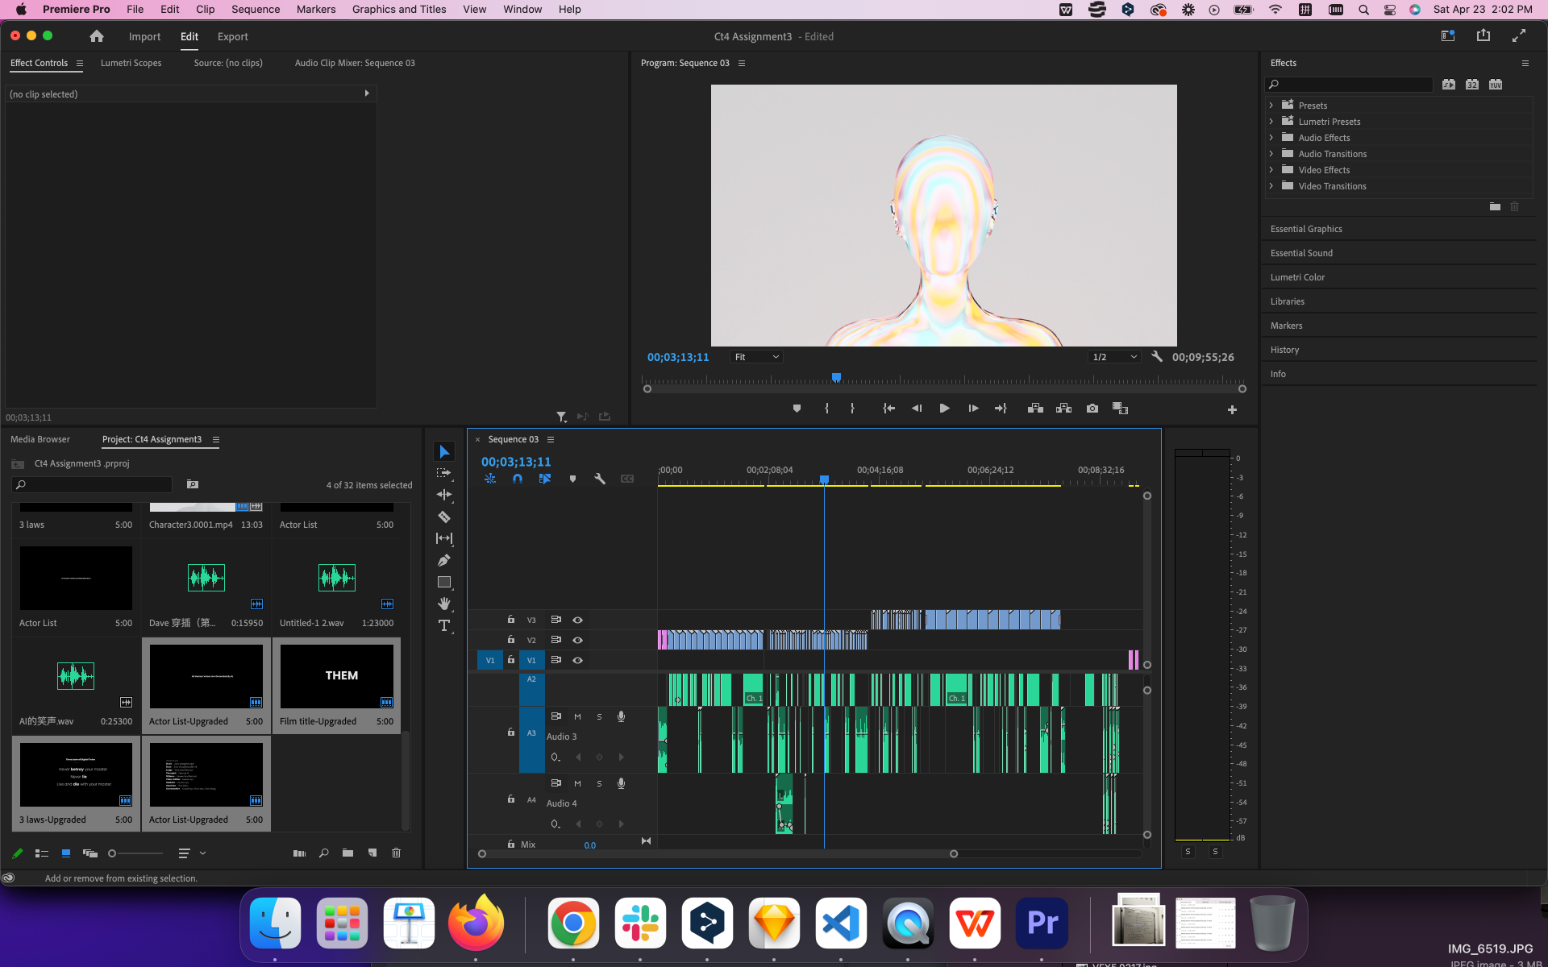Image resolution: width=1548 pixels, height=967 pixels.
Task: Switch to the Lumetri Scopes tab
Action: (131, 63)
